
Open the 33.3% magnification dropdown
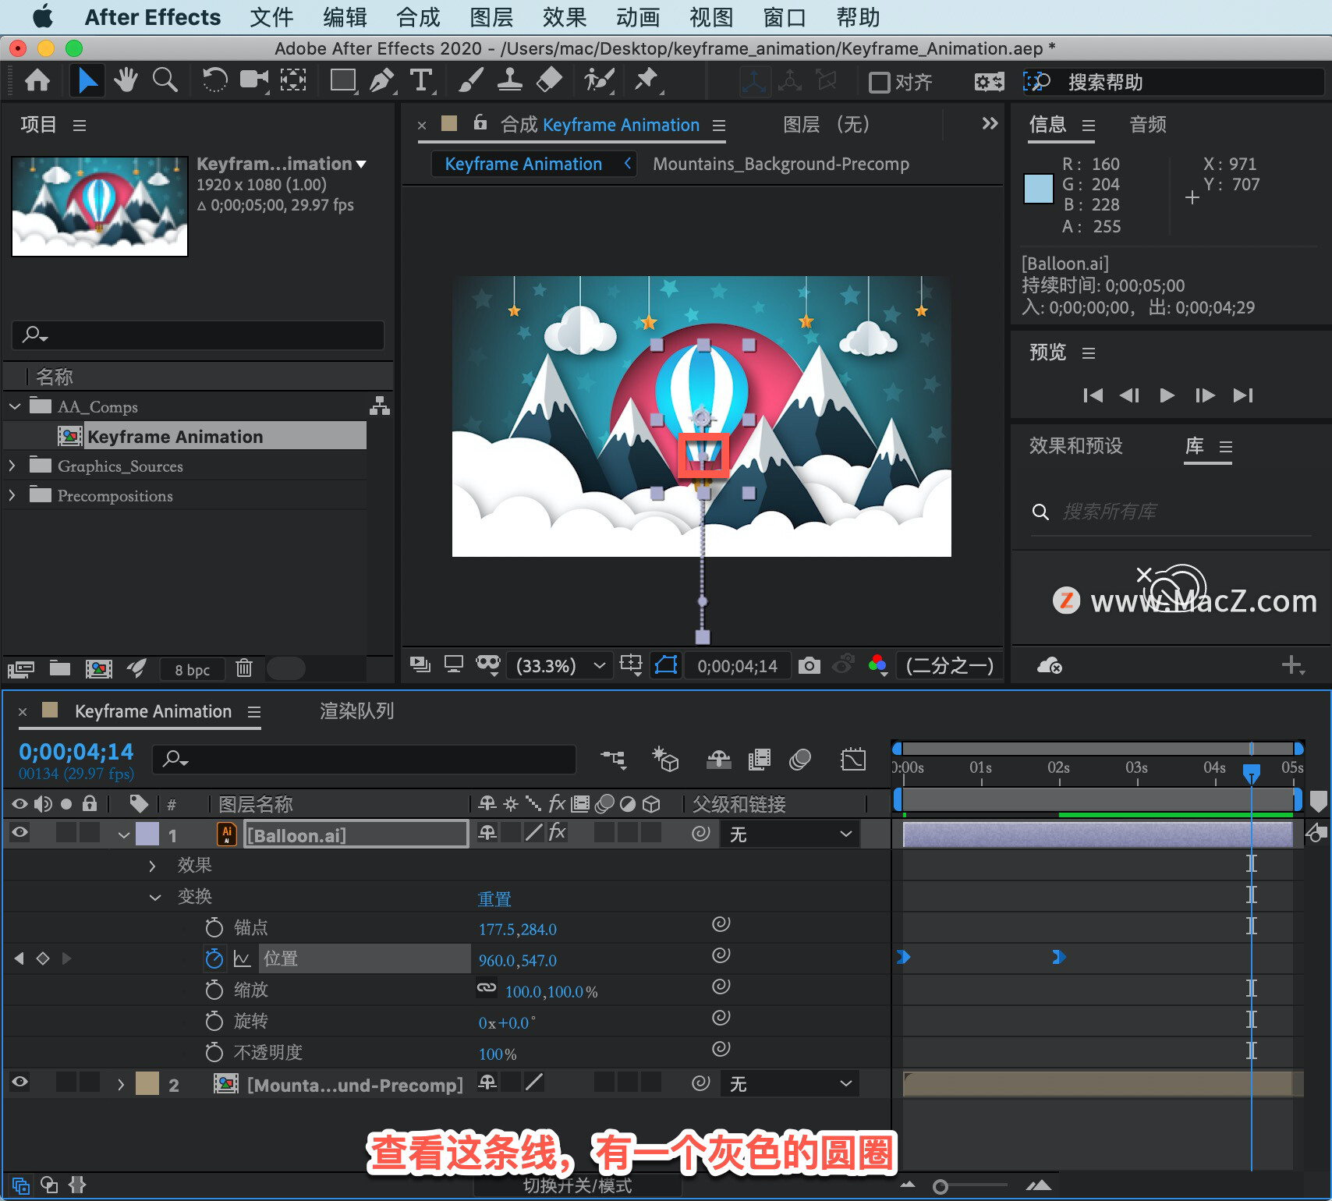click(x=560, y=665)
